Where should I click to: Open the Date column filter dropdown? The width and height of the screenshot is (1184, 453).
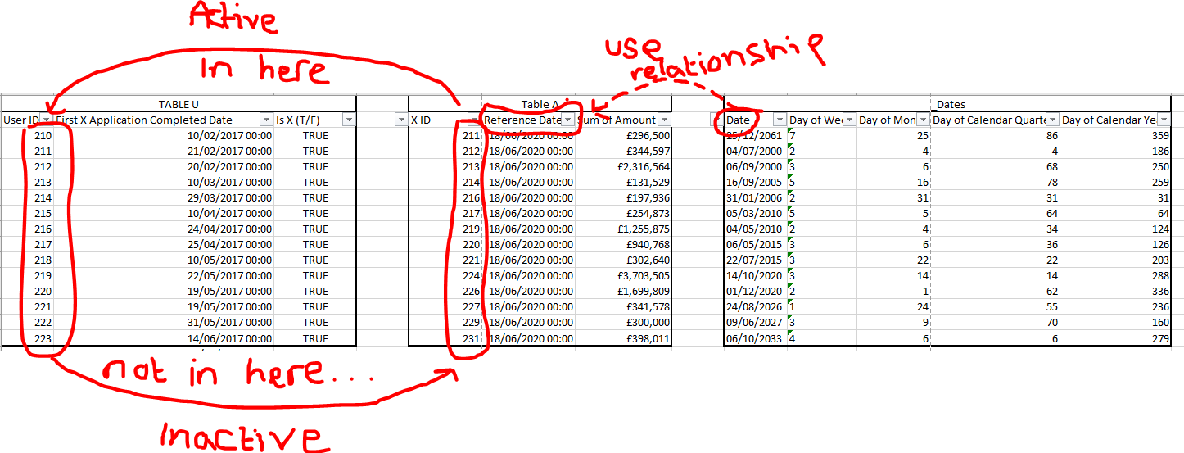780,120
